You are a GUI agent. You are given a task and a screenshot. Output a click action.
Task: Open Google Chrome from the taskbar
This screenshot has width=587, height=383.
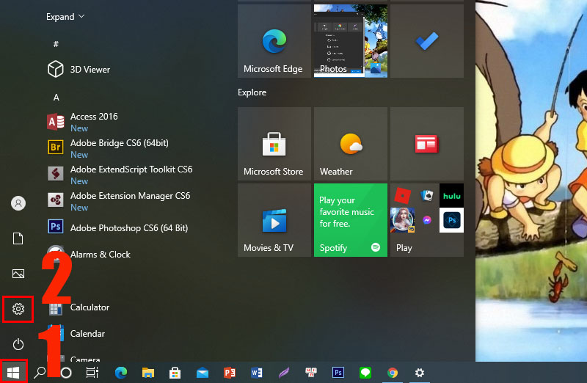tap(393, 373)
